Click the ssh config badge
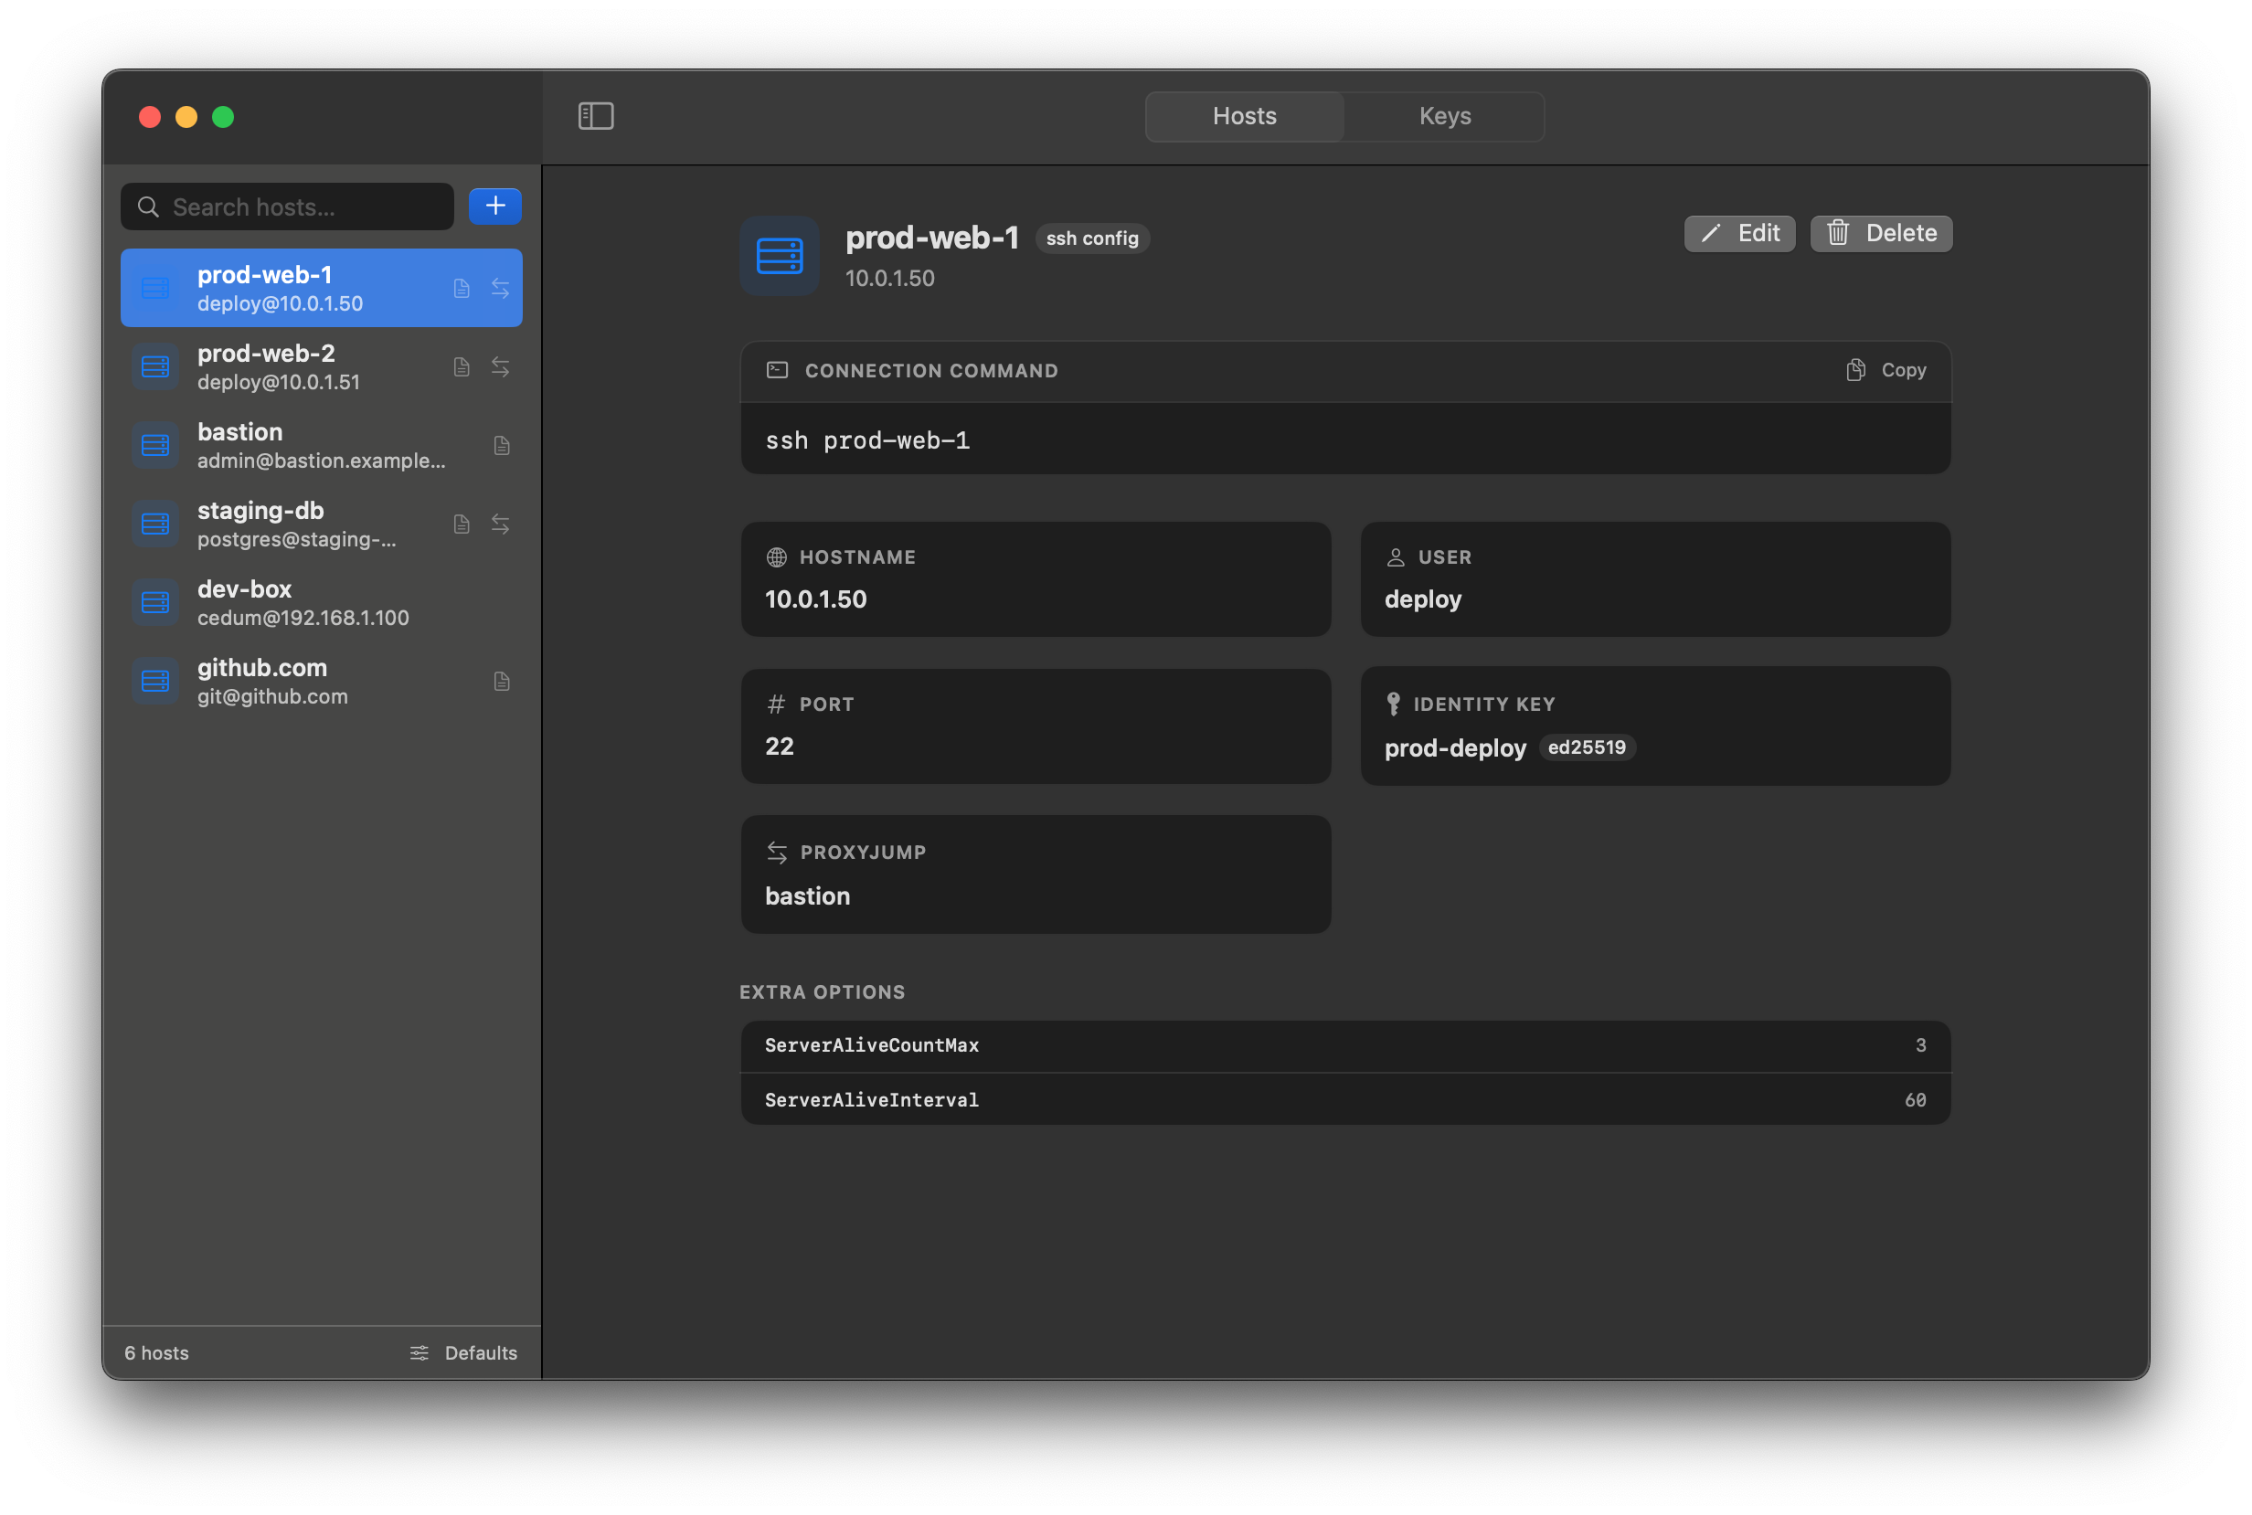This screenshot has width=2252, height=1515. click(1092, 238)
